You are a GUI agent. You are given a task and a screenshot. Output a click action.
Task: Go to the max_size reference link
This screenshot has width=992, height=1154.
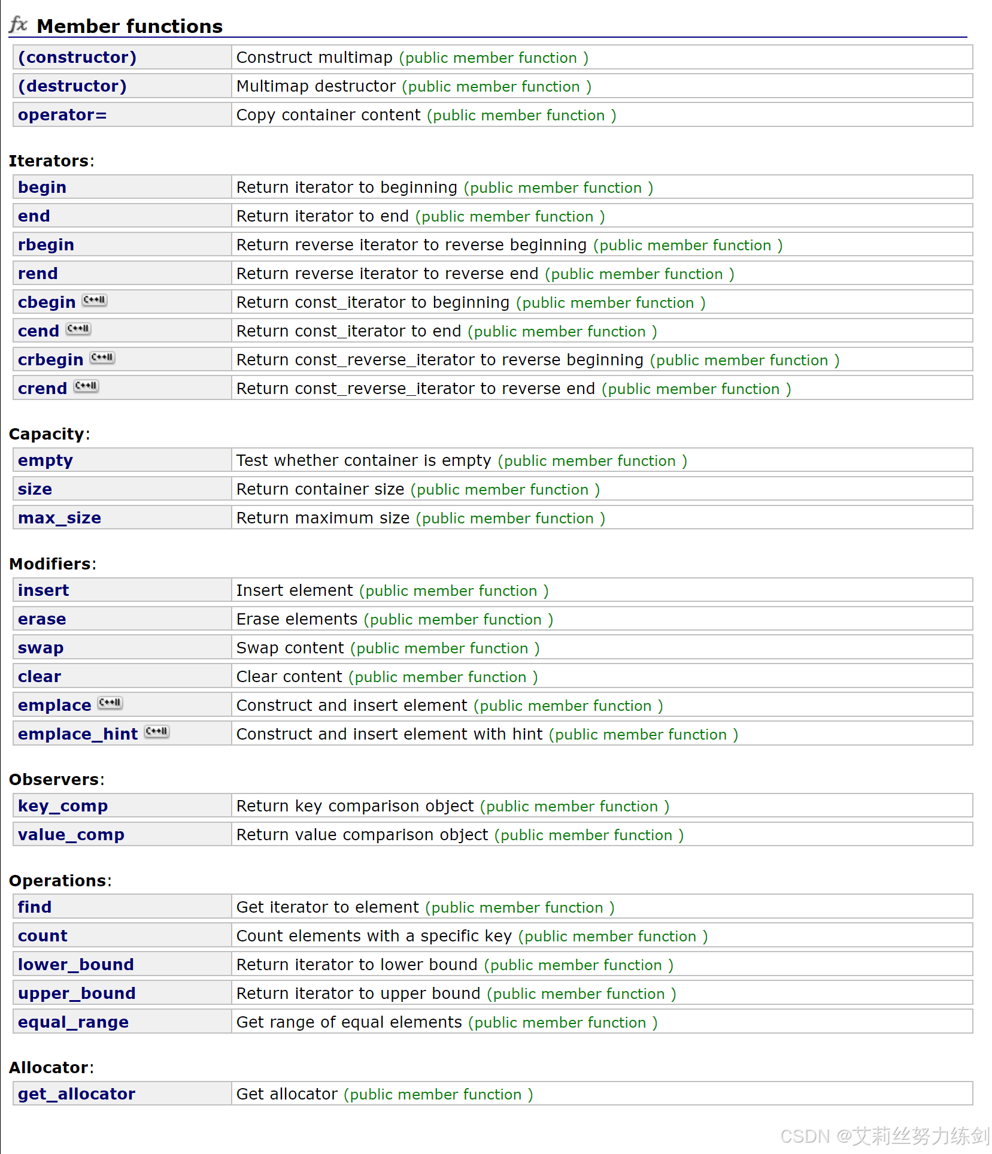point(59,518)
